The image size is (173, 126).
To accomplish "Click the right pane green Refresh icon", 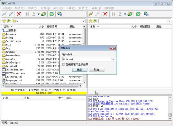I will point(138,14).
